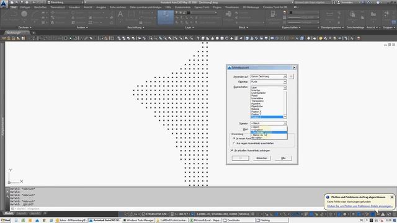Image resolution: width=397 pixels, height=223 pixels.
Task: Click the red icon at end of toolbar row
Action: coord(359,38)
